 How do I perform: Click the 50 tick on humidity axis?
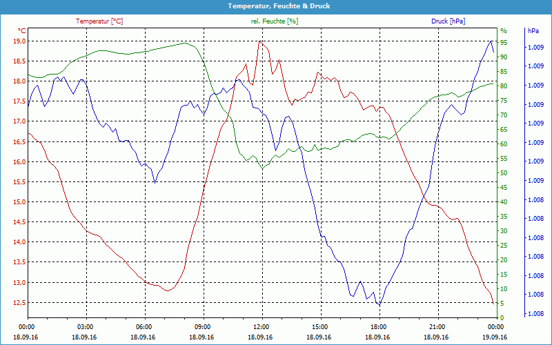tap(504, 173)
